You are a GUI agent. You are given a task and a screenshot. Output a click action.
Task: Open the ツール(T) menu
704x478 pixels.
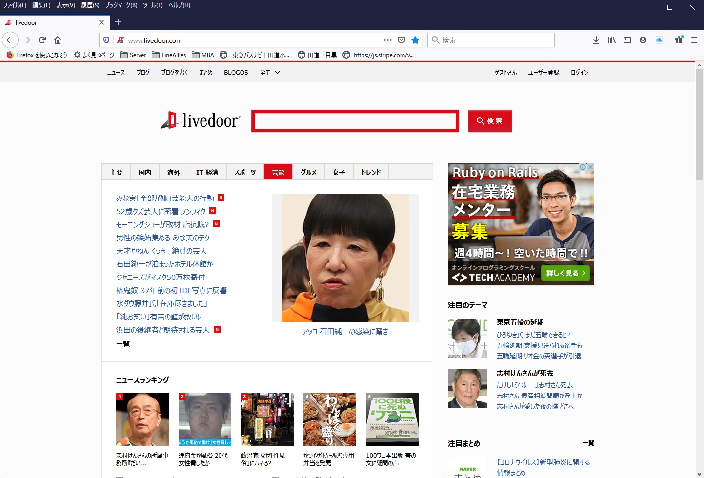point(153,5)
